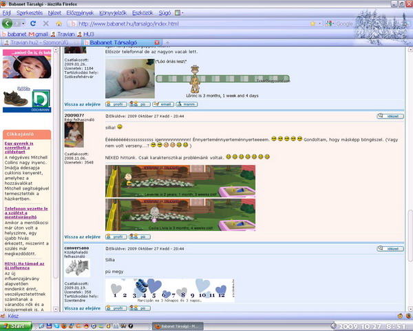Click the Windows Start button
The image size is (413, 331).
tap(14, 325)
